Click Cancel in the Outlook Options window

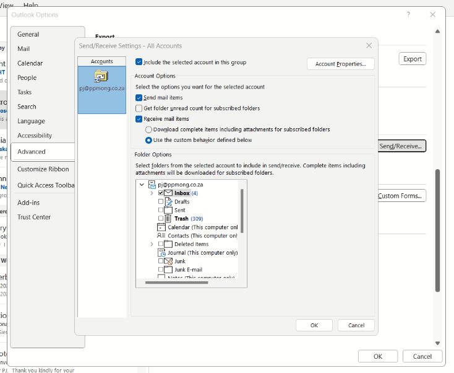point(422,356)
